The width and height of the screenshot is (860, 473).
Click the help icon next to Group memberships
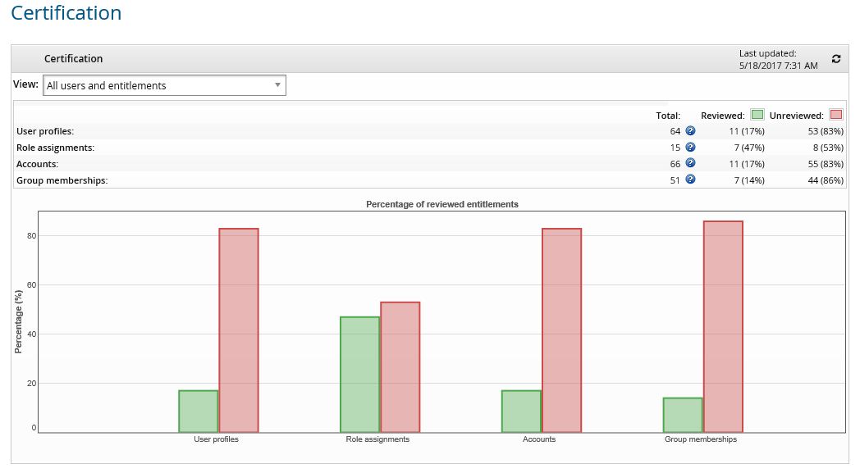(688, 179)
